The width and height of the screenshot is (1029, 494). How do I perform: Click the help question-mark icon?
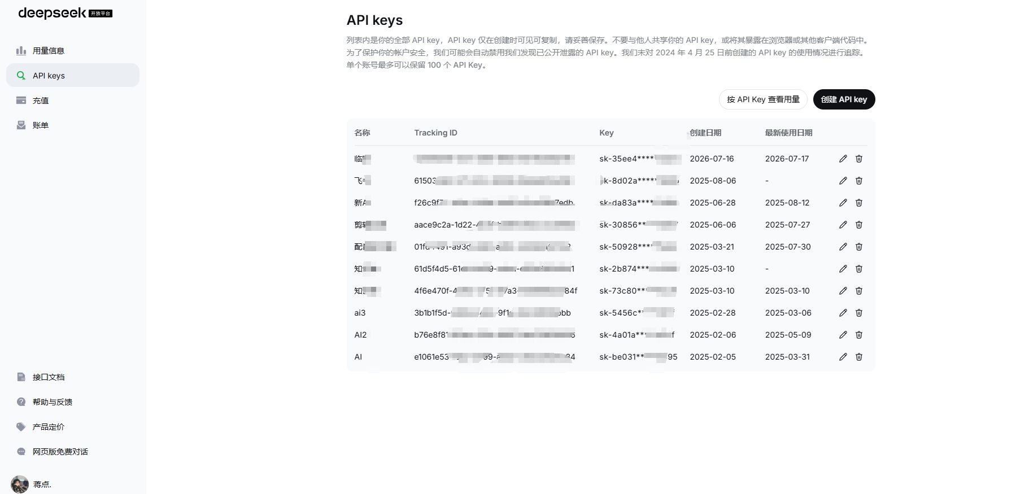point(21,402)
